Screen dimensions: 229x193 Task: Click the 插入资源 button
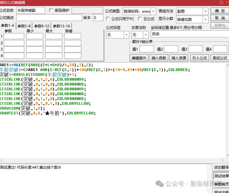tap(179, 58)
